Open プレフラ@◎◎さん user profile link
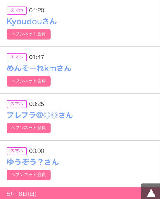The height and width of the screenshot is (199, 160). click(x=40, y=115)
